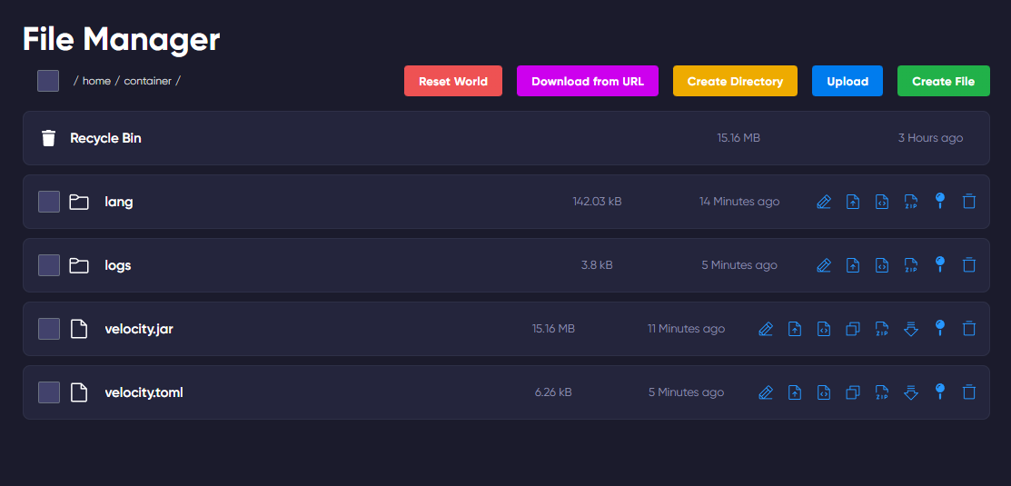Click the trash icon on velocity.toml row
The height and width of the screenshot is (486, 1011).
[969, 392]
